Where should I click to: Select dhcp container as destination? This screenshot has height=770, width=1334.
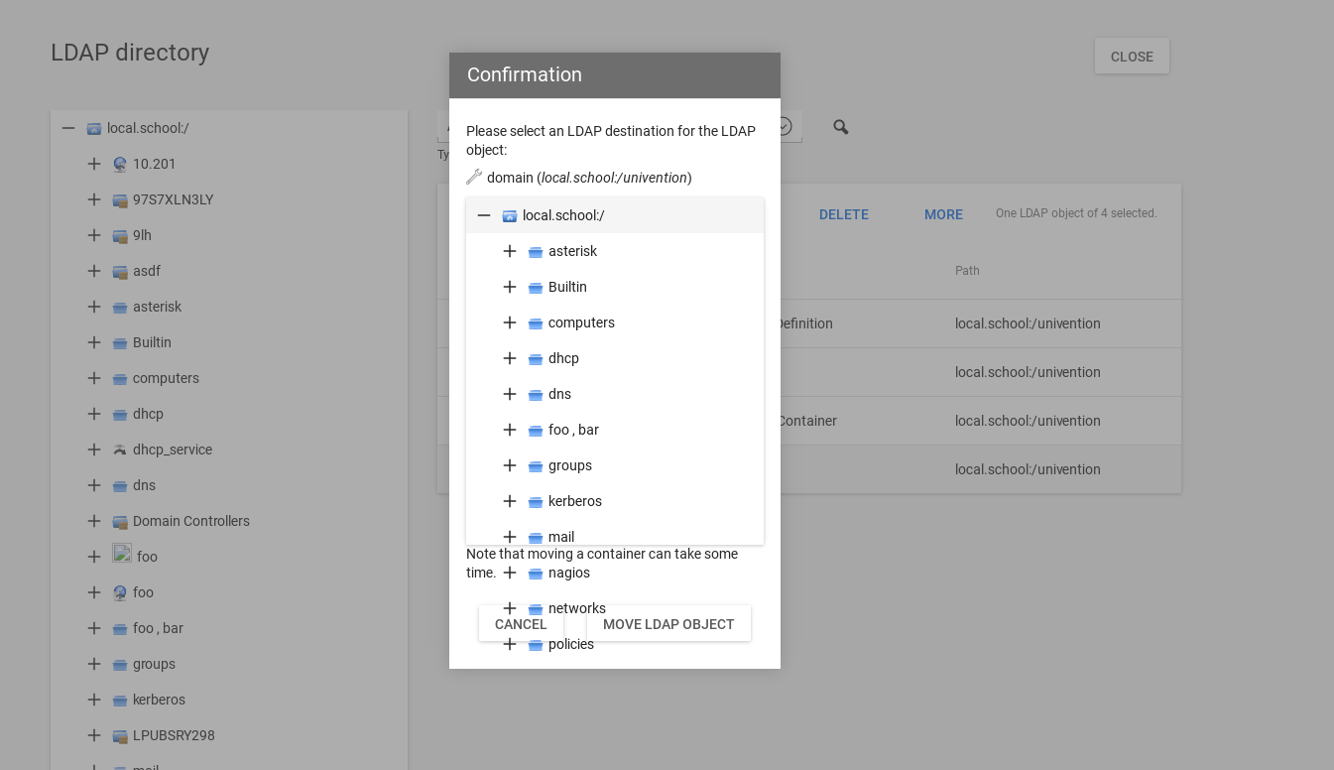563,358
